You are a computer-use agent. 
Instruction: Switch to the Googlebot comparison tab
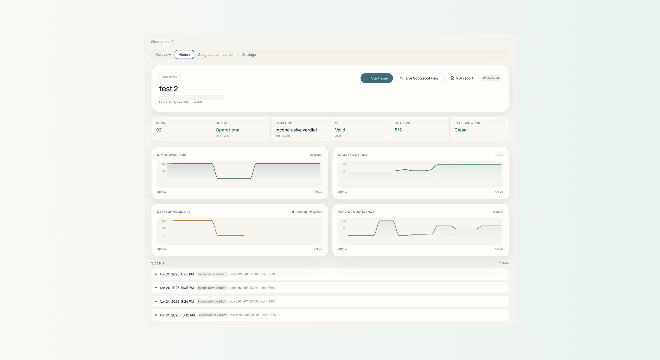216,55
